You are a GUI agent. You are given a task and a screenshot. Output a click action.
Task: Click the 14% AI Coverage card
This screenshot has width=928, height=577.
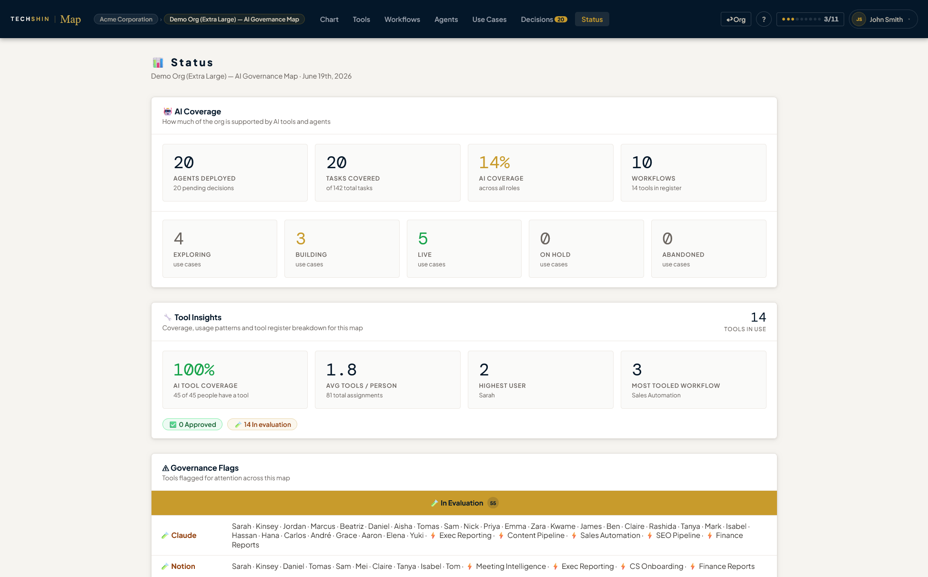click(541, 172)
